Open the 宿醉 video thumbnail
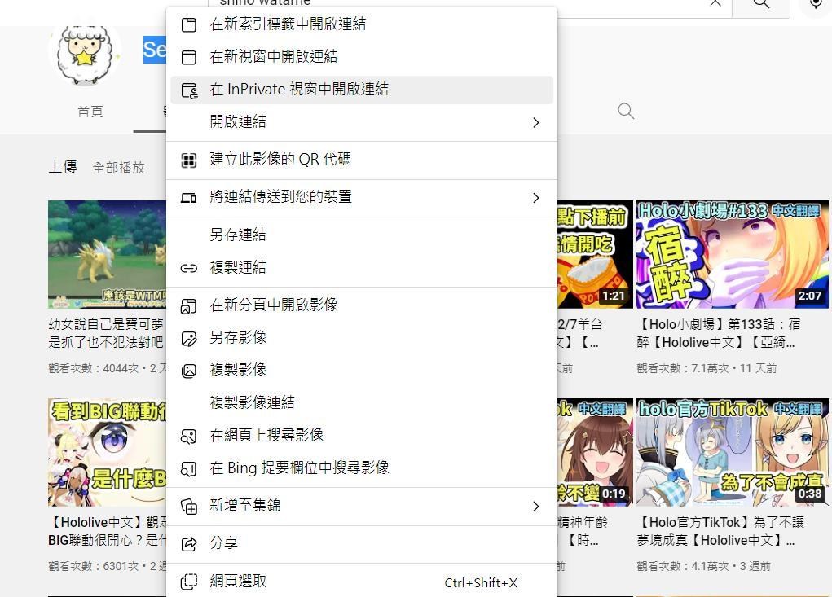The height and width of the screenshot is (597, 832). click(x=733, y=254)
